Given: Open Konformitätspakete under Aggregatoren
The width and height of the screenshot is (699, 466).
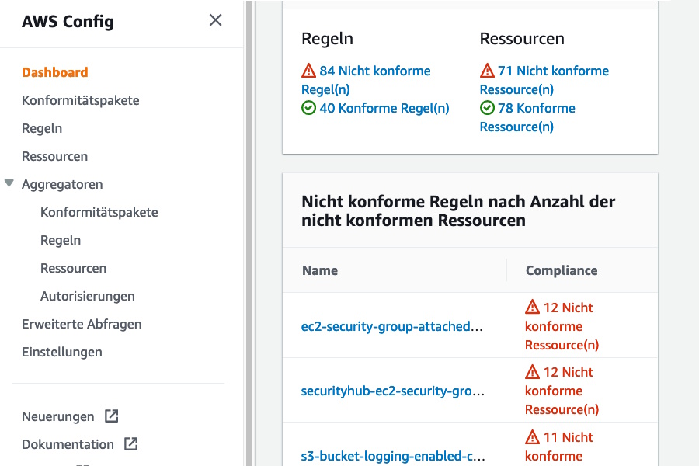Looking at the screenshot, I should [x=99, y=212].
